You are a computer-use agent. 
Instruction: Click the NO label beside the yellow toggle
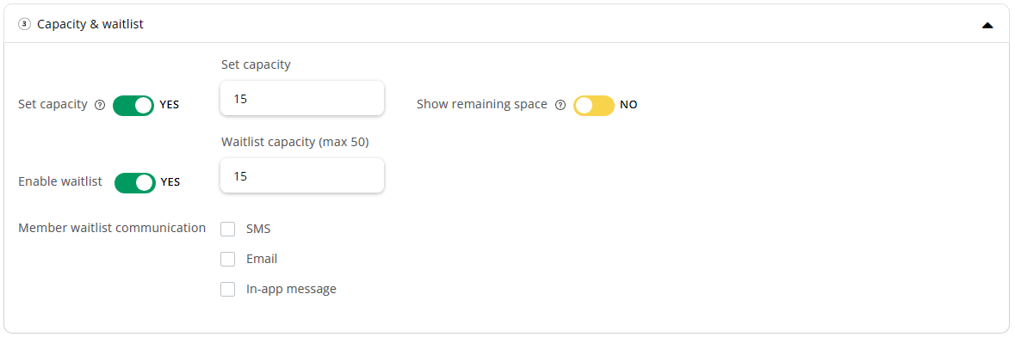pos(628,105)
